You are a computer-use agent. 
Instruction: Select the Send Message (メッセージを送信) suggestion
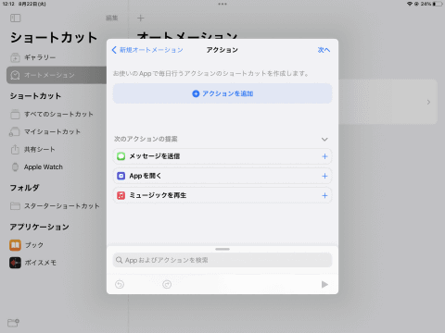coord(222,156)
